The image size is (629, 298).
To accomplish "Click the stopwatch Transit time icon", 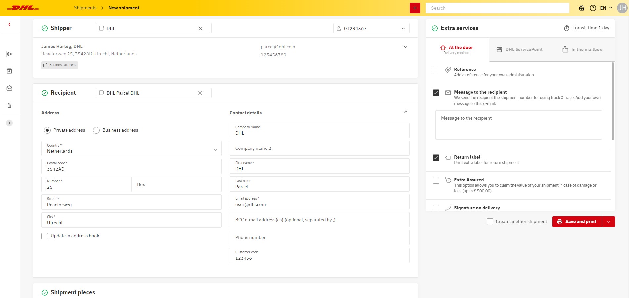I will coord(567,28).
